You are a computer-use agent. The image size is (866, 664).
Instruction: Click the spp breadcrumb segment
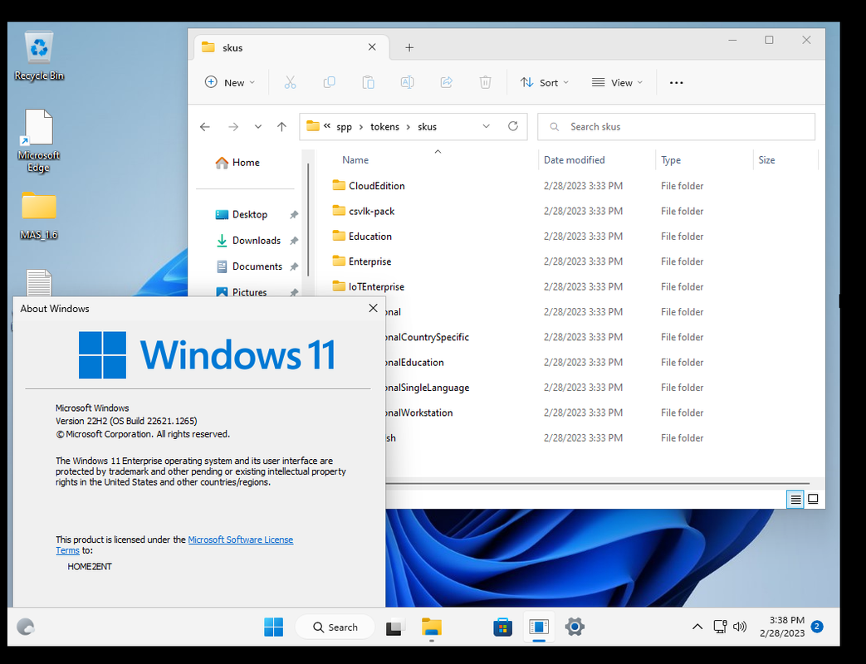click(344, 127)
